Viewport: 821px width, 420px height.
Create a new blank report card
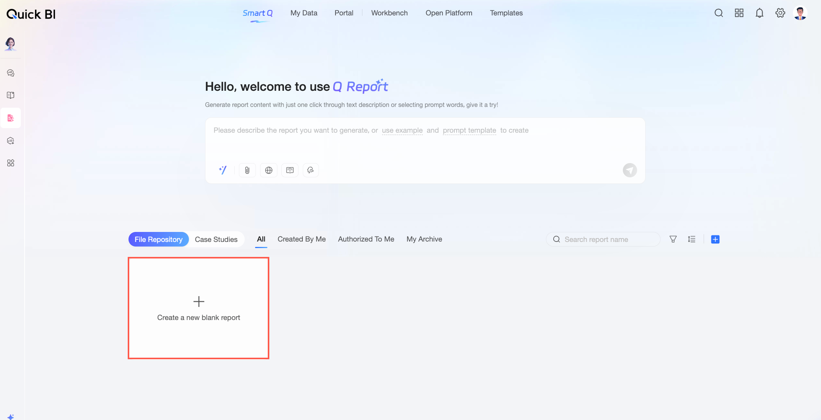click(x=199, y=308)
